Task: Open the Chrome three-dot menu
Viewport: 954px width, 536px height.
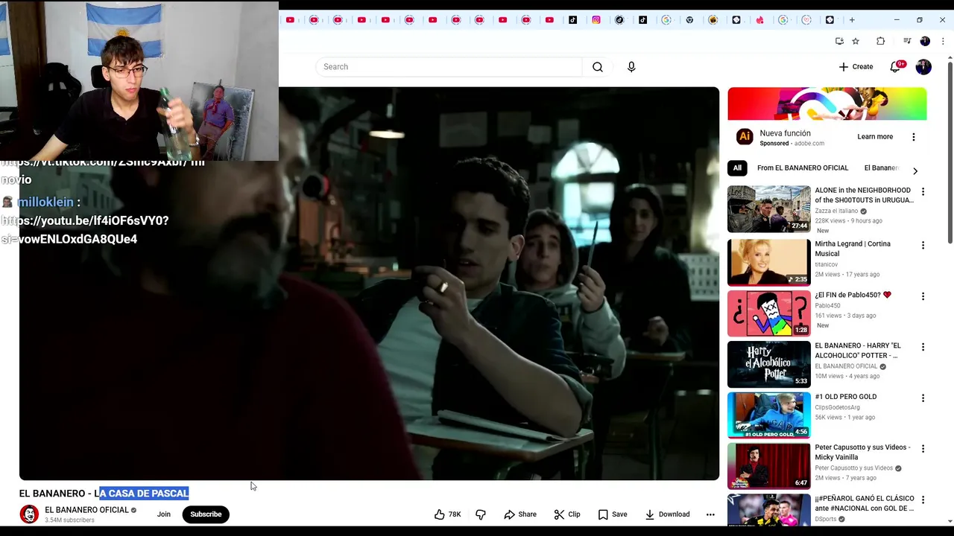Action: (x=943, y=41)
